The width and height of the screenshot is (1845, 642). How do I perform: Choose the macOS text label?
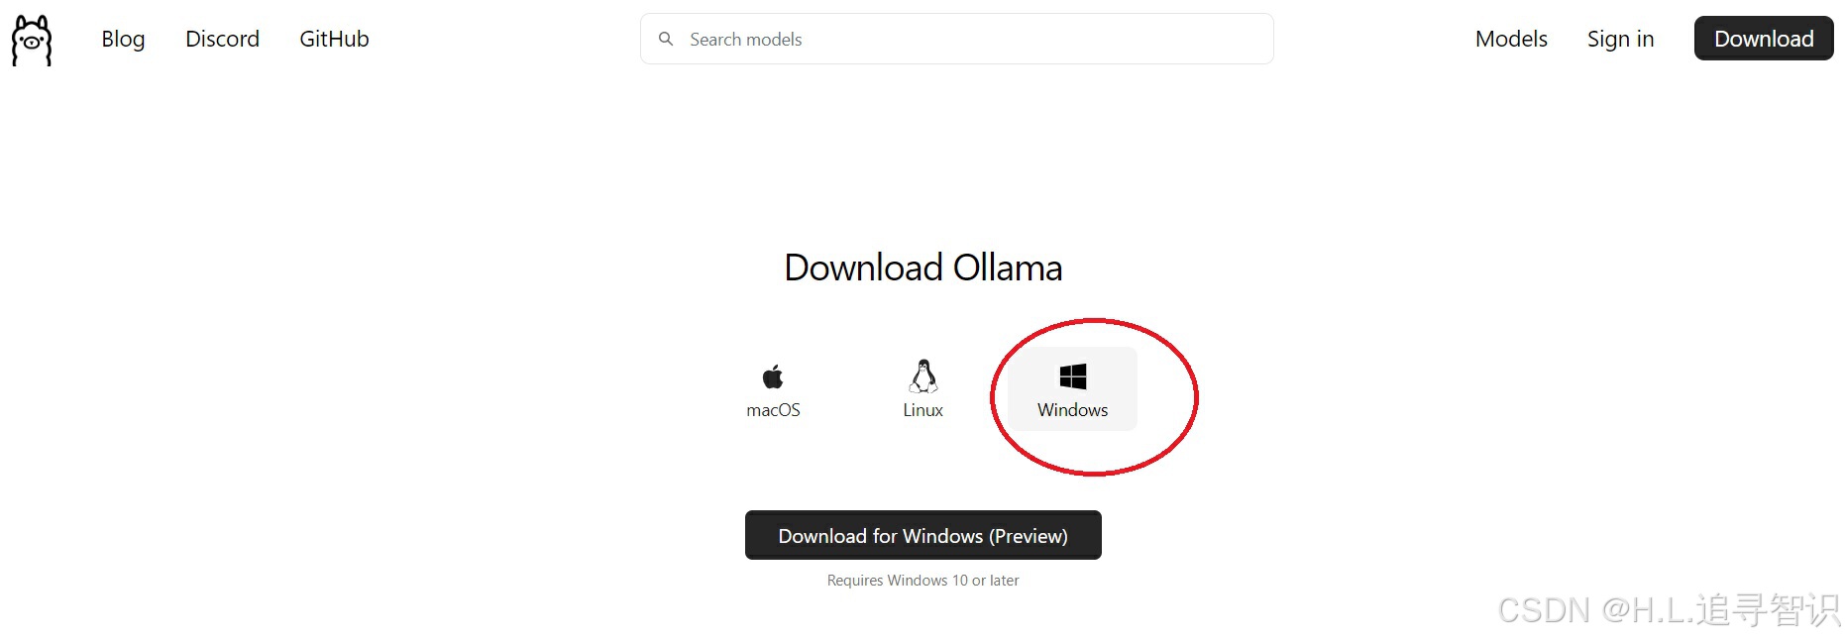pos(773,410)
